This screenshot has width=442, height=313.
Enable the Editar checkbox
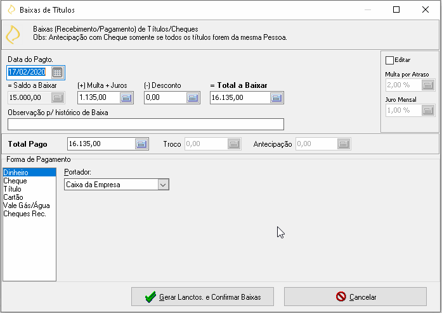point(389,60)
